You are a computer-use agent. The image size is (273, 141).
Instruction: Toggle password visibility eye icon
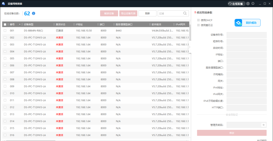point(263,125)
